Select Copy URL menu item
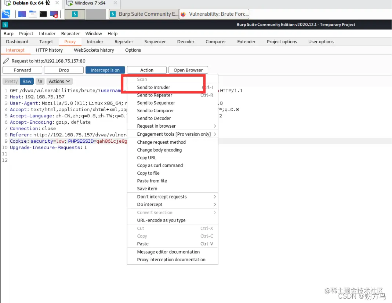 [173, 158]
